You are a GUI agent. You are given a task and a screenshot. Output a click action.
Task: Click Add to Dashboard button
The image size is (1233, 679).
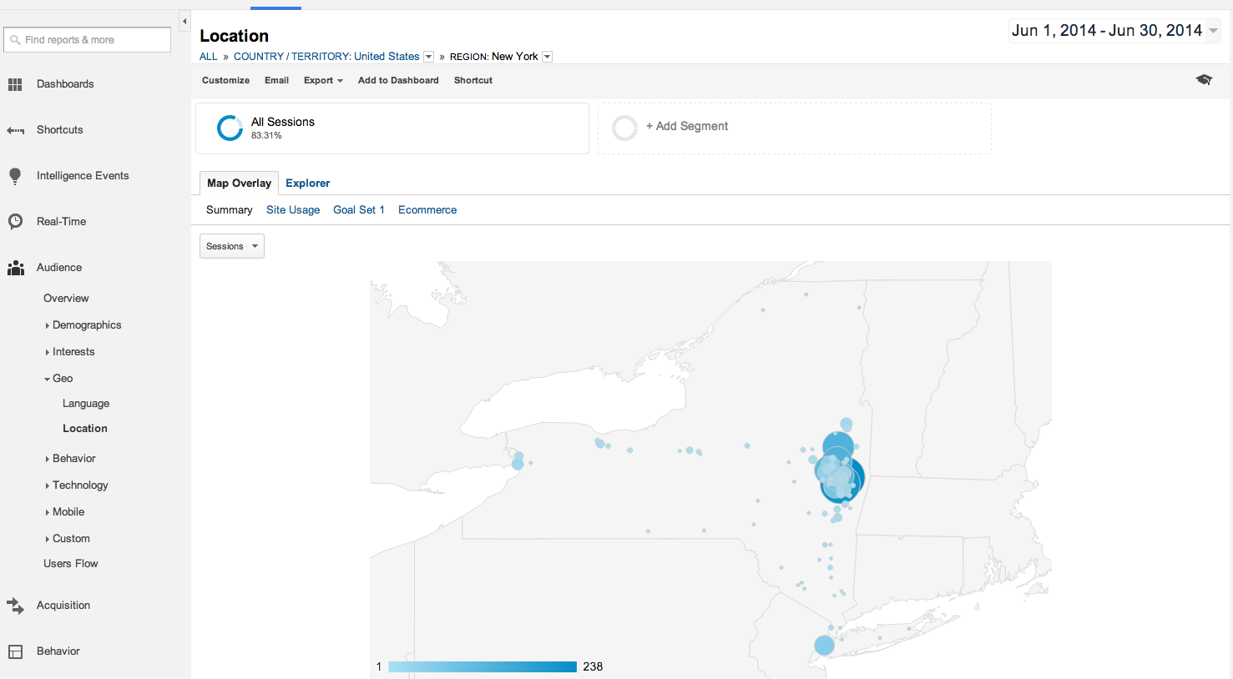(x=398, y=81)
